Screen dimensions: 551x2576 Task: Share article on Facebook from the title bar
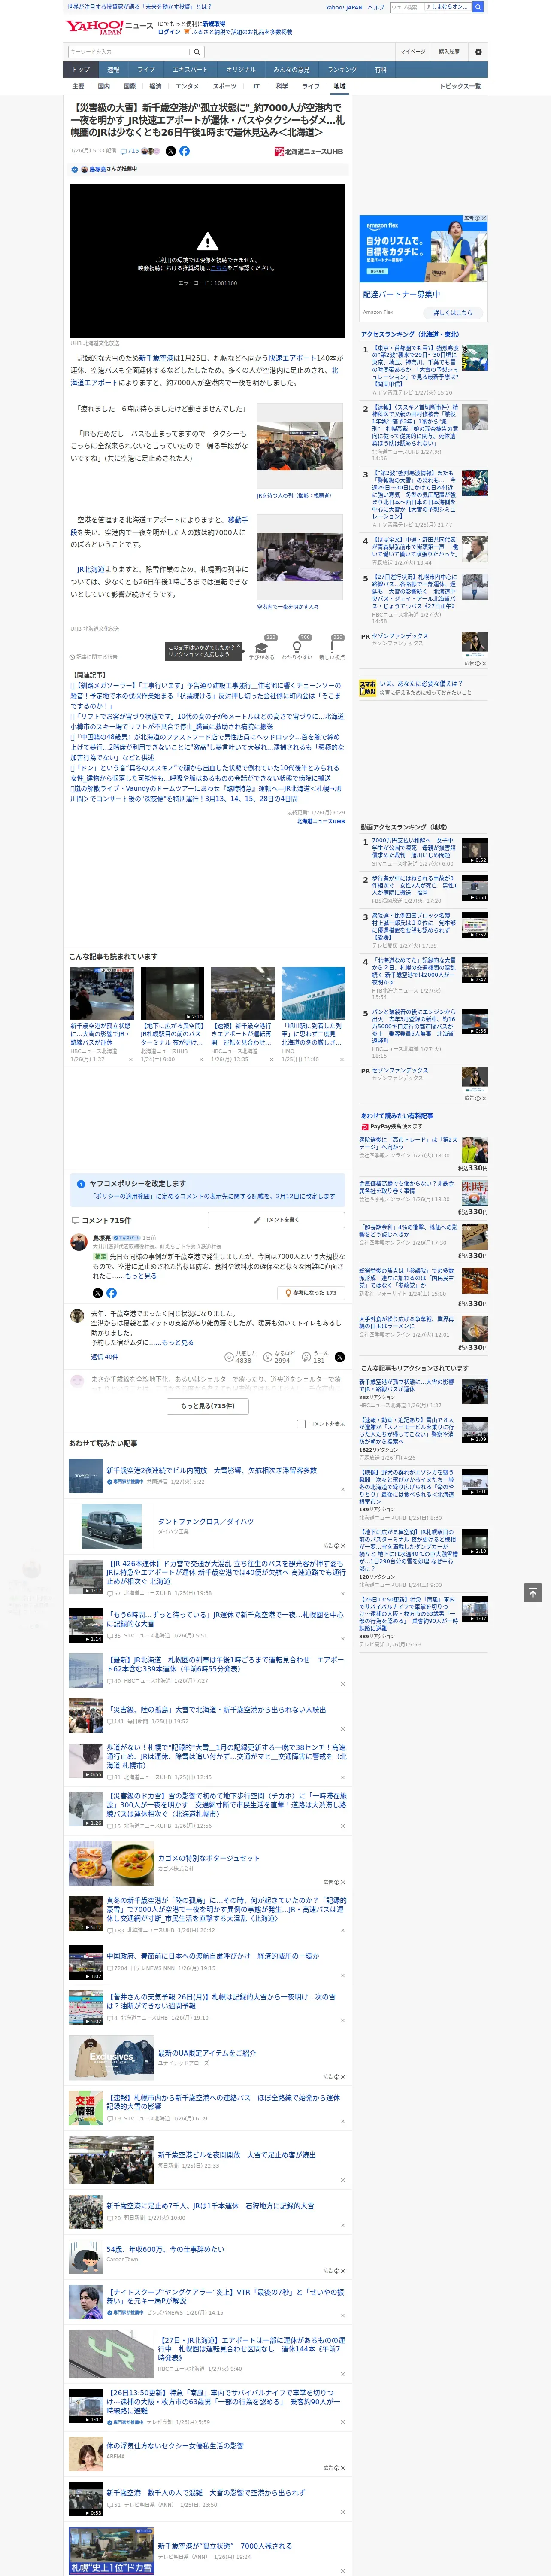coord(184,151)
